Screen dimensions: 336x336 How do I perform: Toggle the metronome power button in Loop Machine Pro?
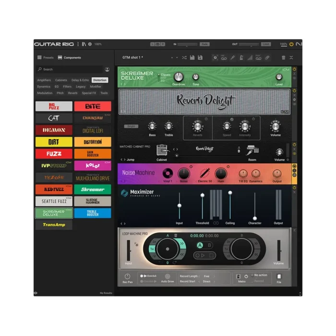[246, 276]
